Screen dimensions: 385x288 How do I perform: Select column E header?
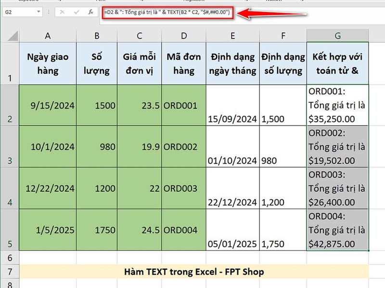[x=232, y=36]
